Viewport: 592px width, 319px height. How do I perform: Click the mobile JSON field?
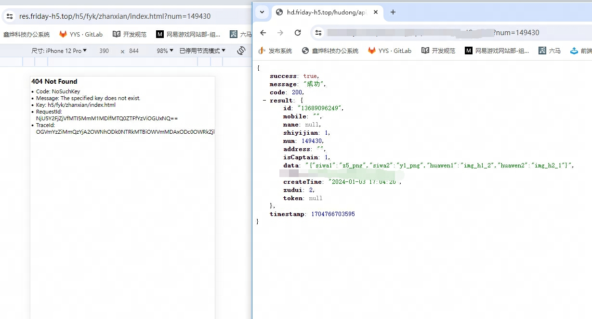point(302,116)
